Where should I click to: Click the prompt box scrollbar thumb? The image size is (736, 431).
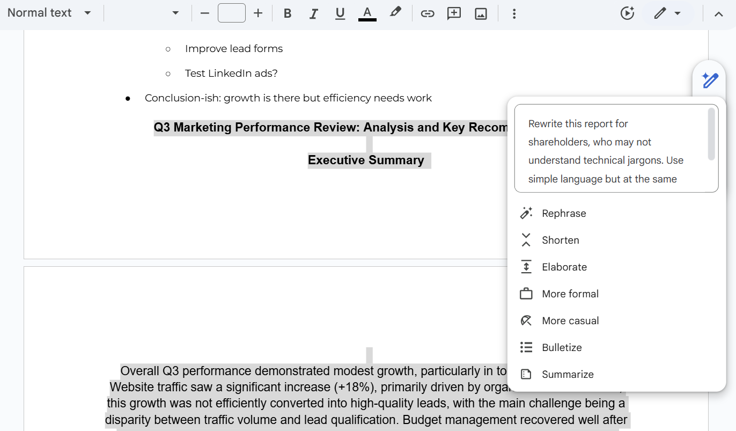[711, 134]
